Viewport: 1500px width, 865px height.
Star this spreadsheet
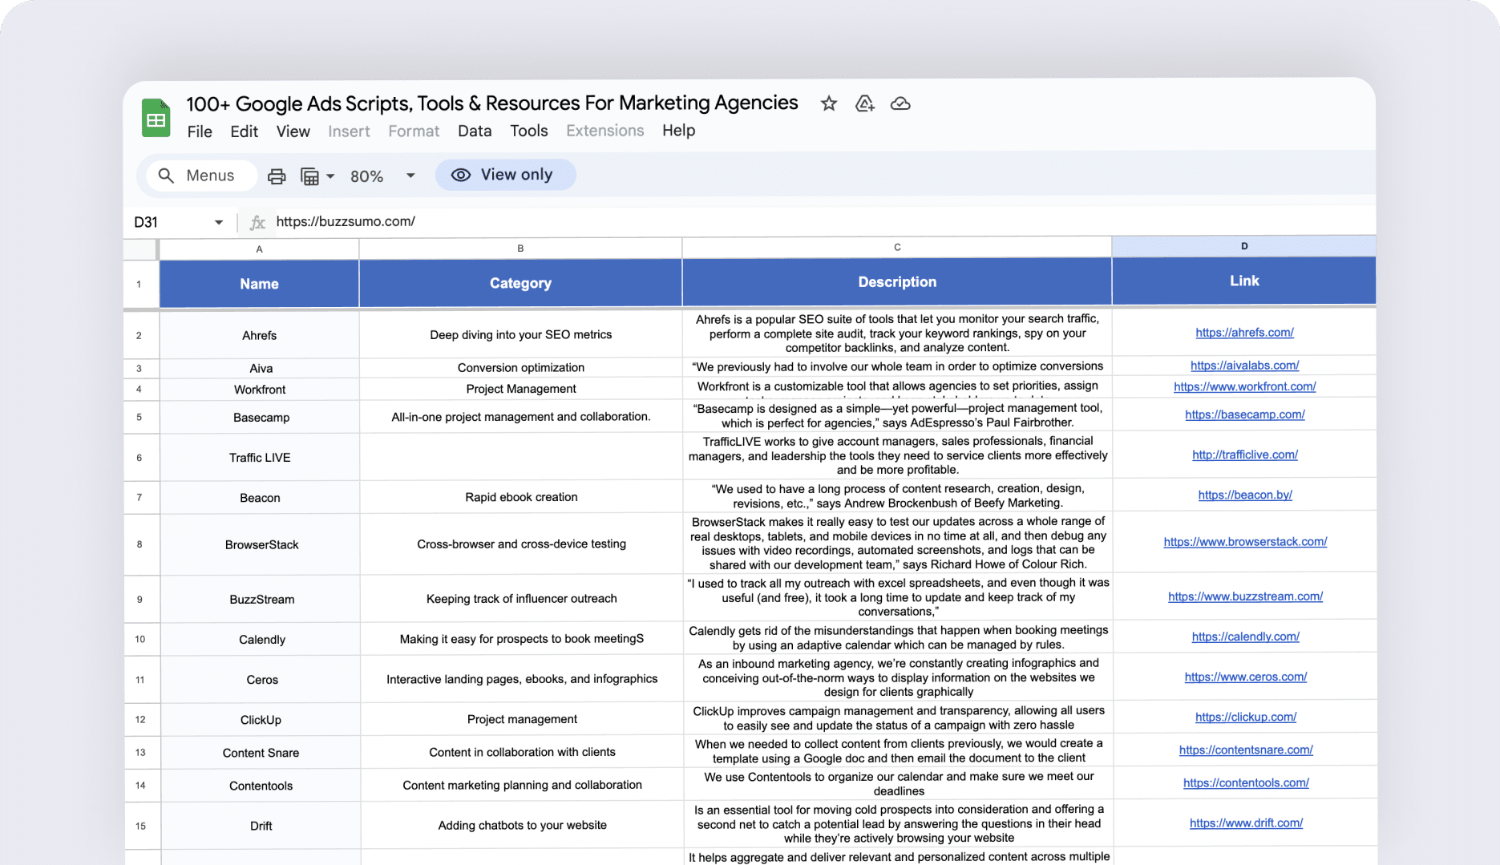829,103
